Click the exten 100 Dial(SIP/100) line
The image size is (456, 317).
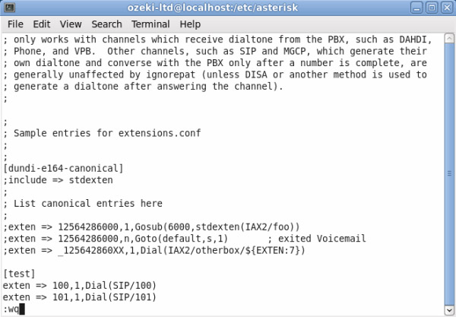(80, 285)
